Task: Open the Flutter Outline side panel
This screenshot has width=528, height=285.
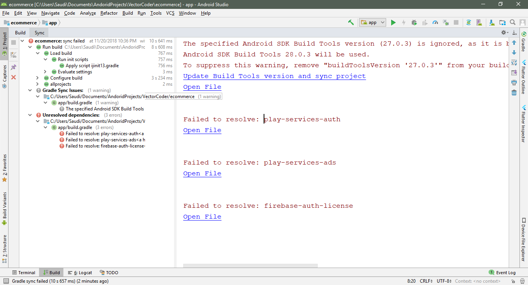Action: [524, 77]
